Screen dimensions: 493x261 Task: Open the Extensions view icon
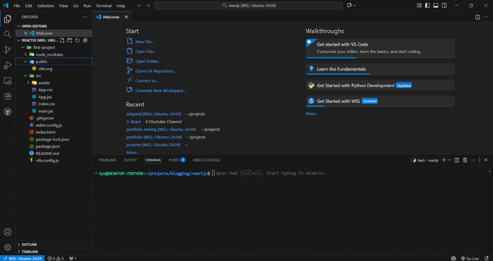coord(7,96)
